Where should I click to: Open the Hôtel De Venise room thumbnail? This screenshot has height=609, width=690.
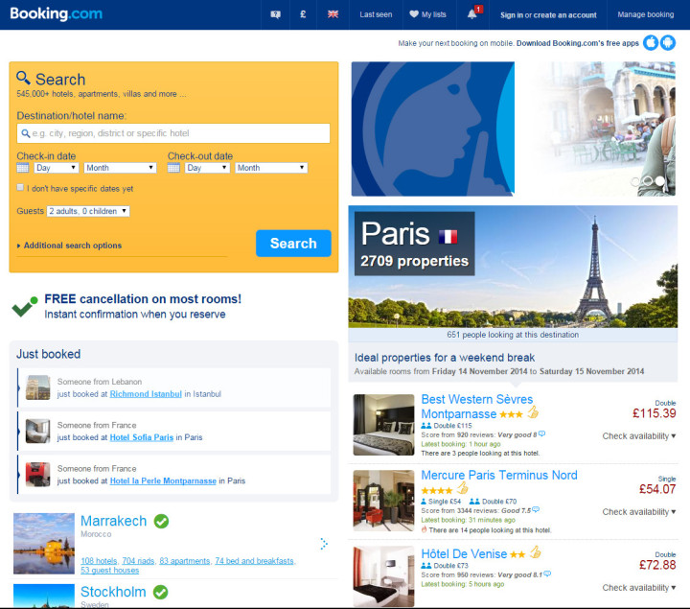tap(383, 576)
